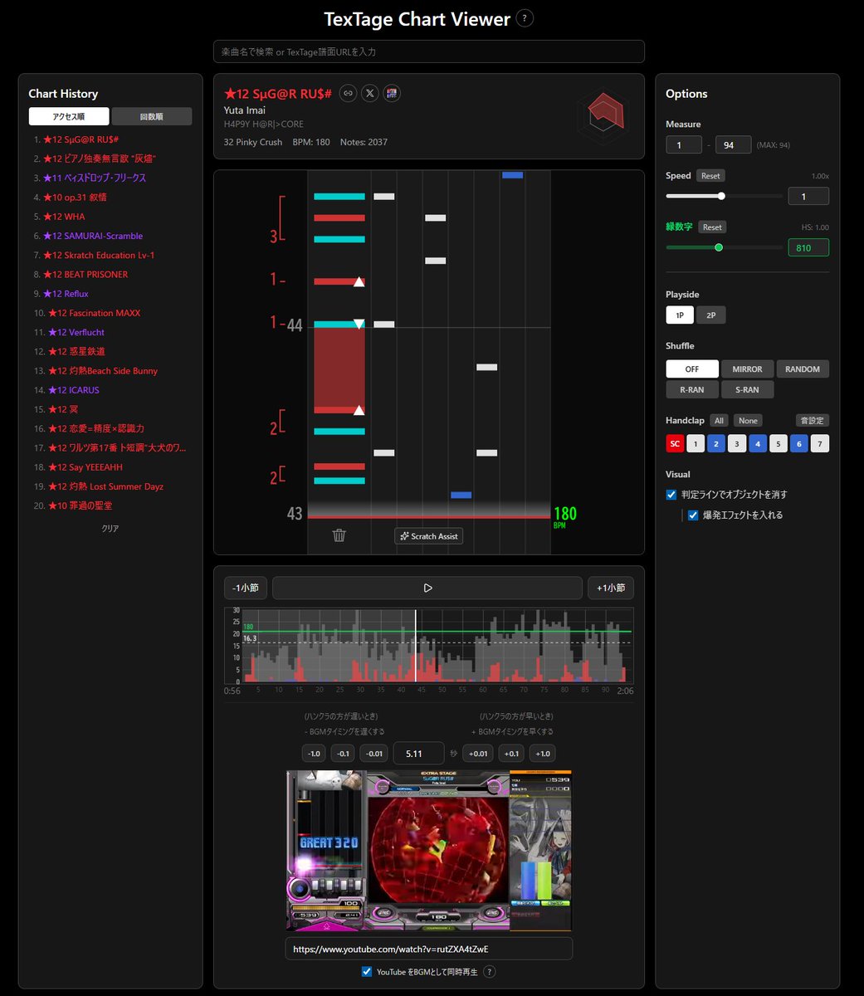The image size is (864, 996).
Task: Increase BGM timing with +0.01 button
Action: point(478,754)
